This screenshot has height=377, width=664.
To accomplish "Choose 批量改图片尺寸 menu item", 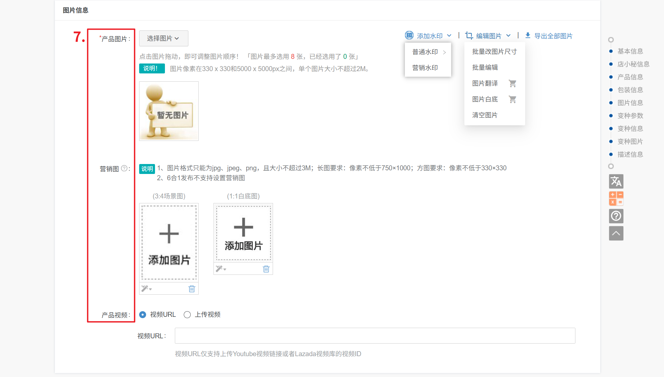I will click(494, 52).
